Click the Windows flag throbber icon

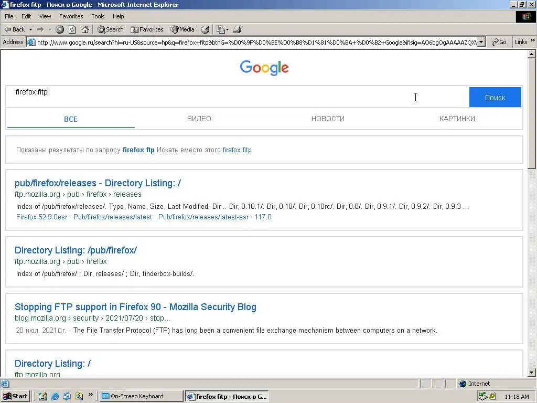click(x=525, y=16)
